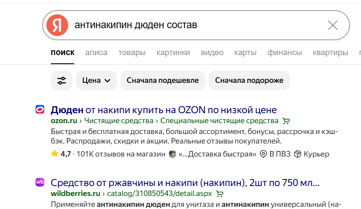Clear the search query with X icon

point(332,25)
